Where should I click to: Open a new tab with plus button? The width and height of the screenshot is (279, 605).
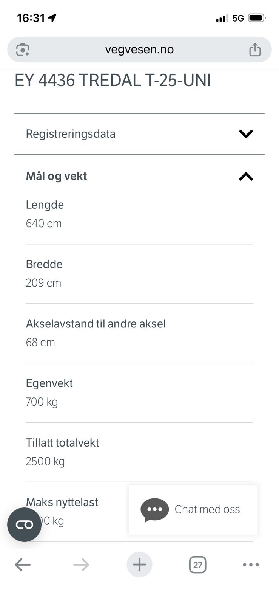click(139, 565)
